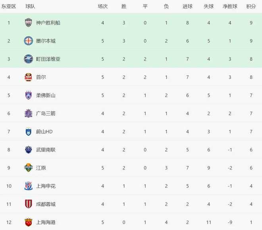Click the rank 12 cell
The height and width of the screenshot is (230, 262).
[9, 222]
